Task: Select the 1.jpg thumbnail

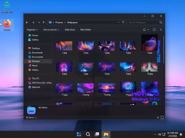Action: 64,46
